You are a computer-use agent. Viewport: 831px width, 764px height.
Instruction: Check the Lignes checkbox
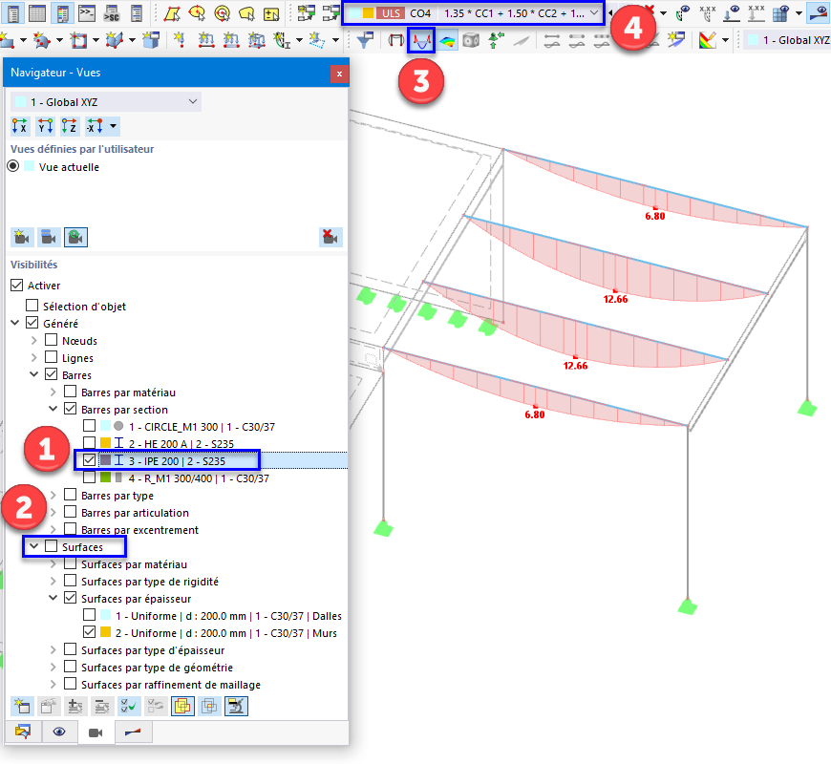coord(52,357)
